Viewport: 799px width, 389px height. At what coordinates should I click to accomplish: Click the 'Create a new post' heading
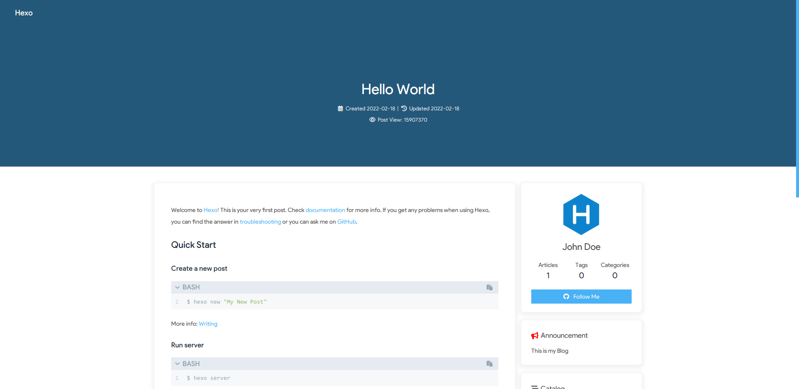(199, 269)
